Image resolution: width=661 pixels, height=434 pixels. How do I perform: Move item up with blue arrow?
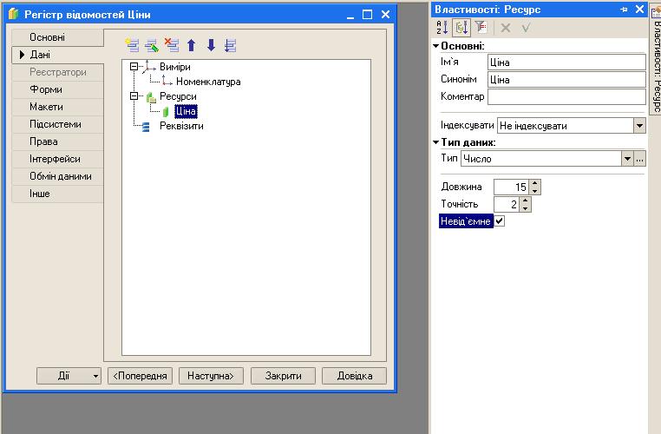[192, 45]
